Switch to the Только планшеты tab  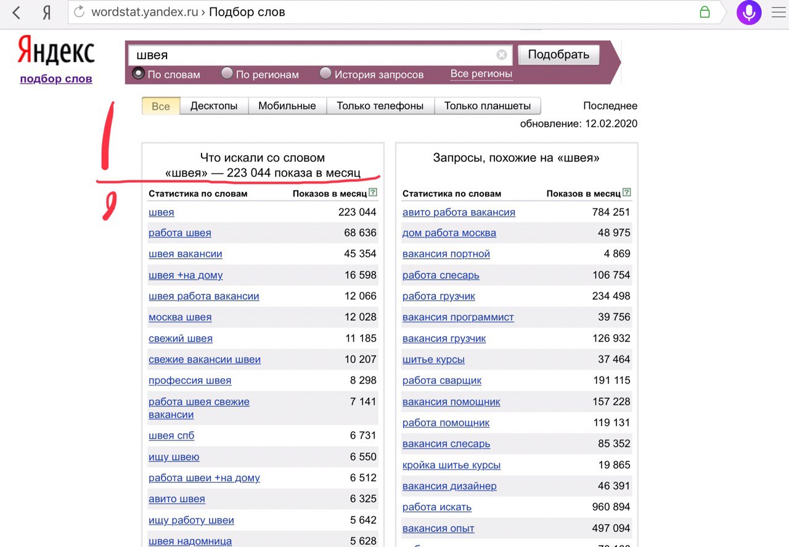[488, 106]
